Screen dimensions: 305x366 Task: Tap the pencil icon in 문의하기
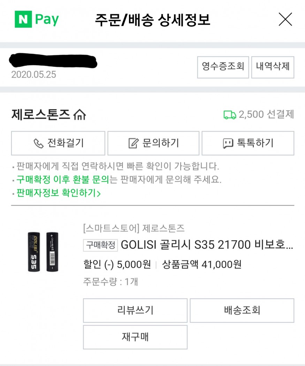coord(133,143)
